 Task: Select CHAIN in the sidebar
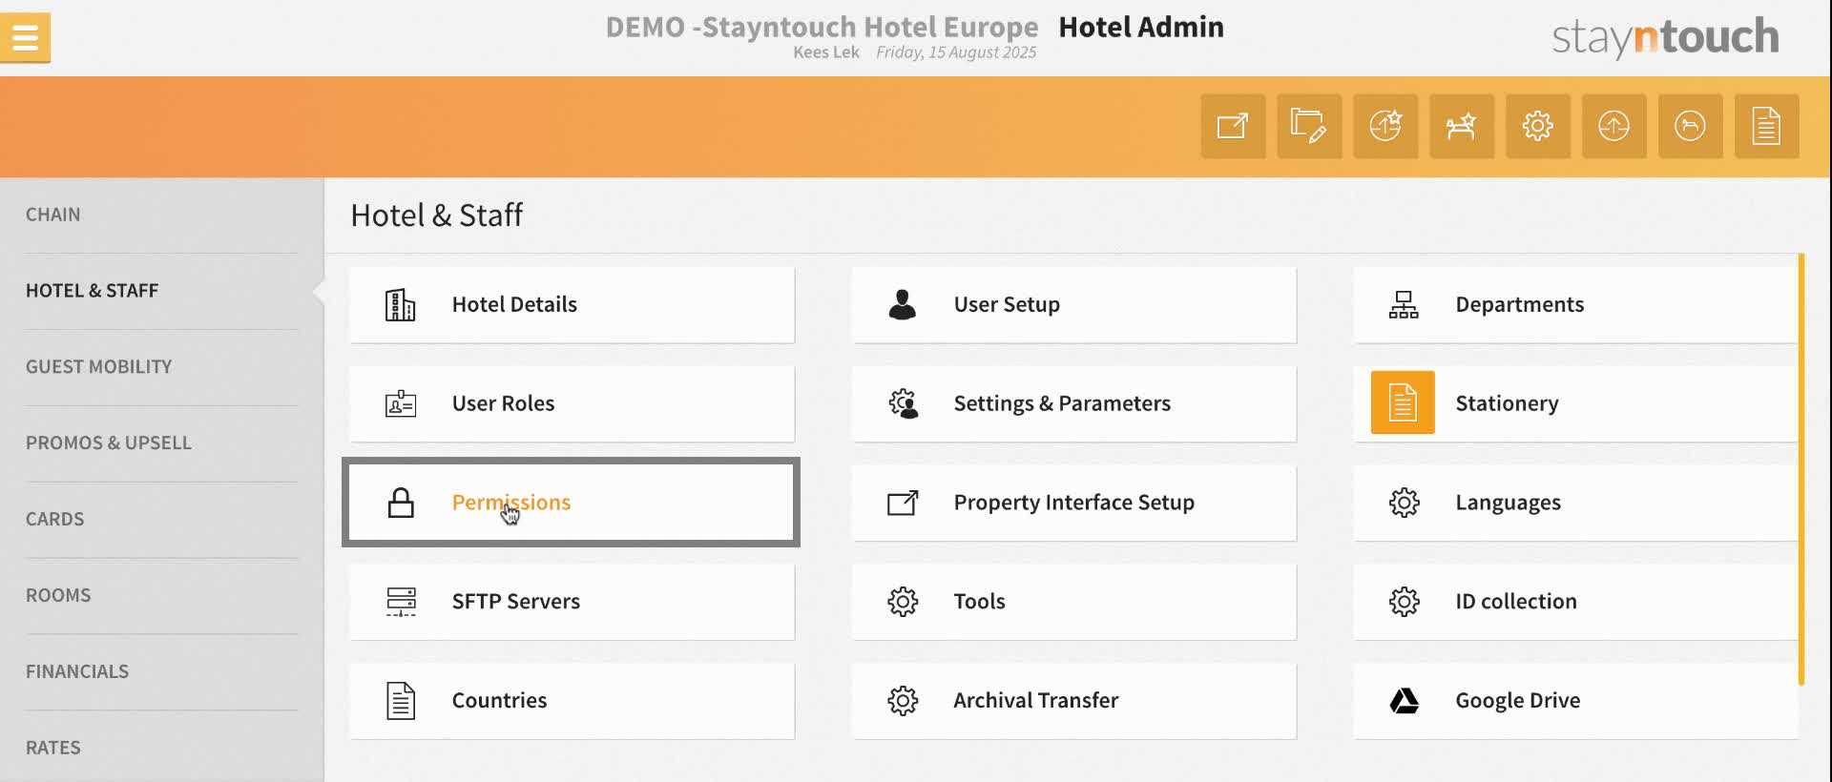pyautogui.click(x=53, y=215)
